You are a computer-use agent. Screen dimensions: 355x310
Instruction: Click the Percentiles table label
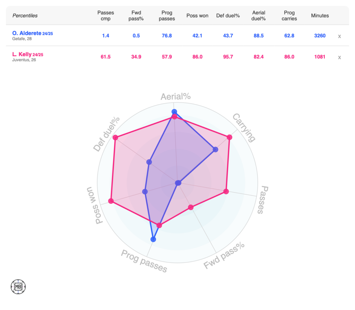pos(25,16)
